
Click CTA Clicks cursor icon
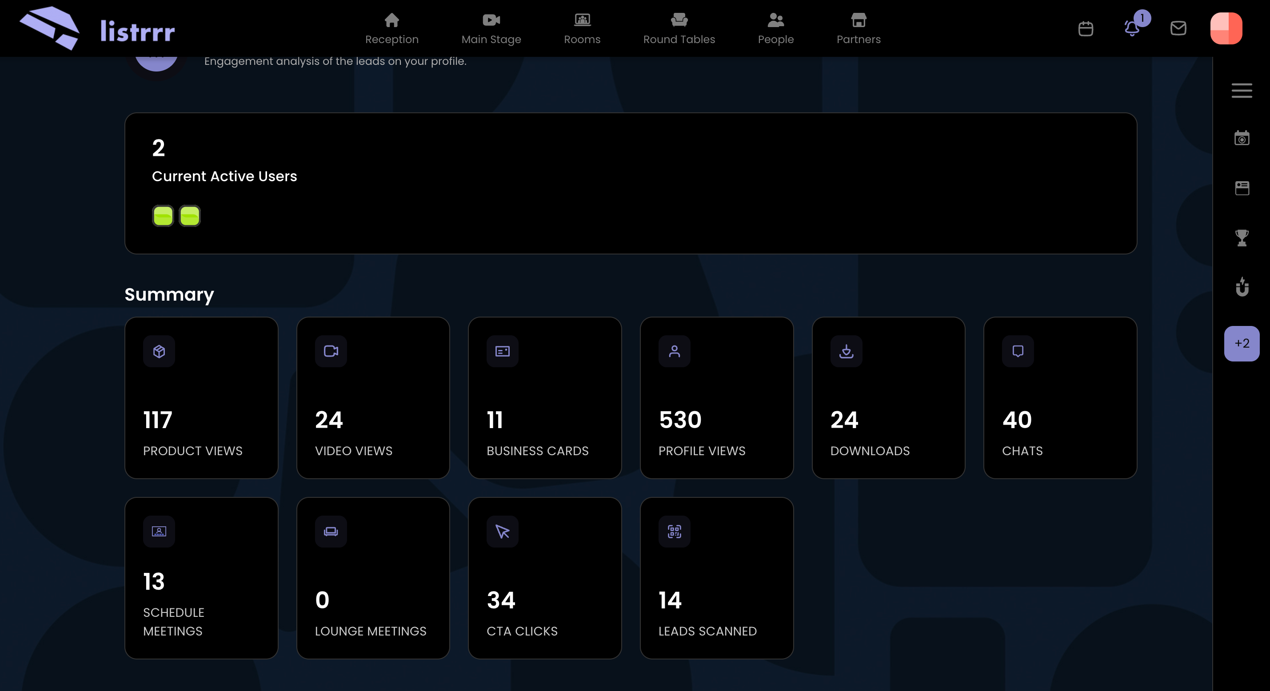[503, 531]
